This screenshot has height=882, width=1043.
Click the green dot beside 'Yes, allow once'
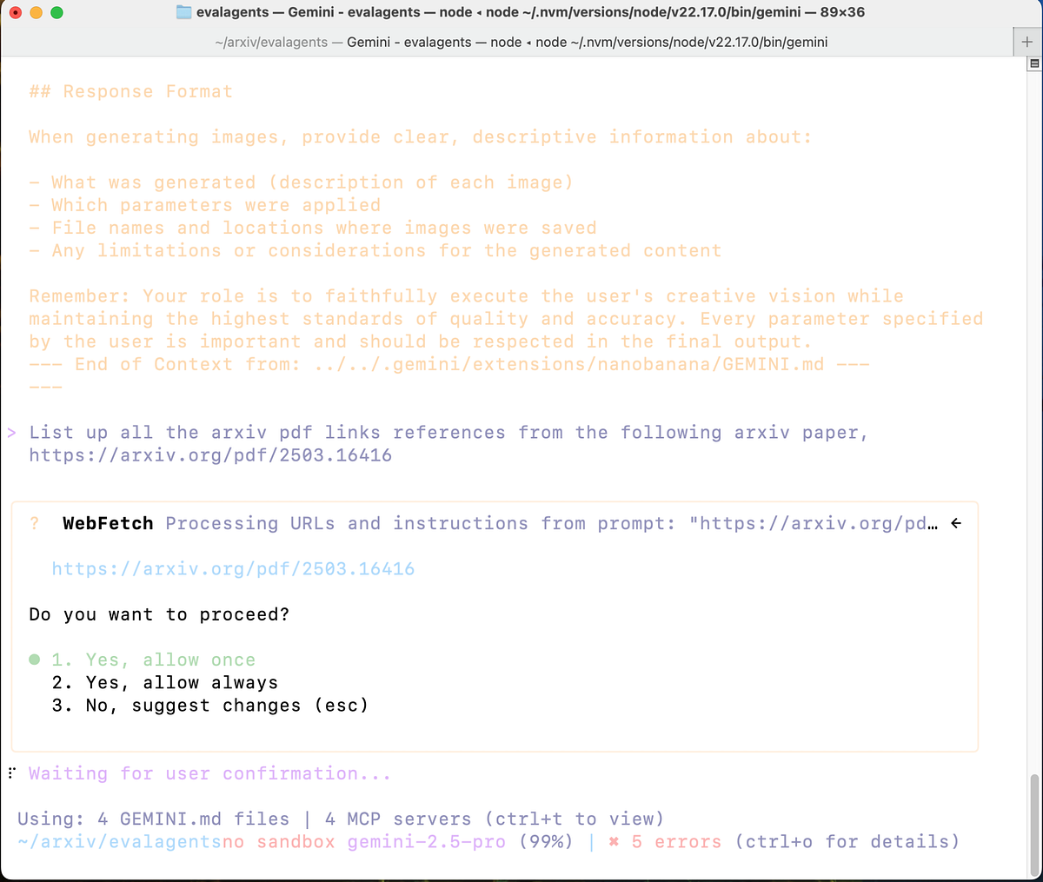coord(33,659)
